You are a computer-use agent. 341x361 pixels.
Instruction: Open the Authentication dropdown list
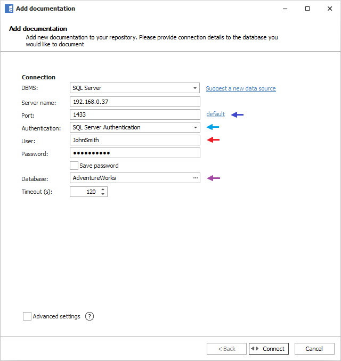195,128
